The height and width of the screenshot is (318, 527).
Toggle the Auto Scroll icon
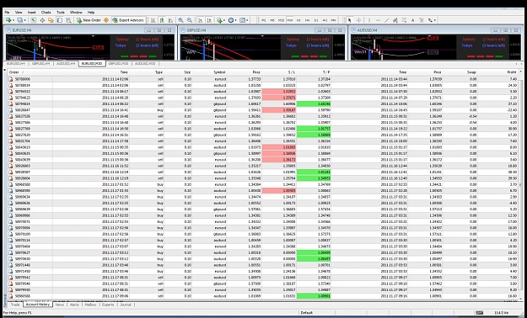pyautogui.click(x=201, y=20)
